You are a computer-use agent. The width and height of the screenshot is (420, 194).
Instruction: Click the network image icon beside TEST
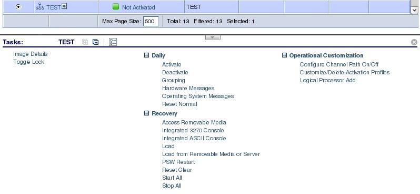[x=39, y=7]
